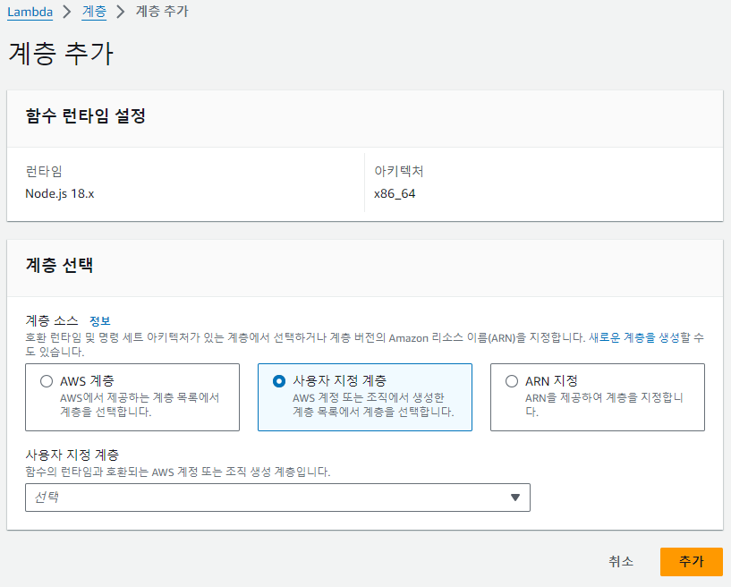The image size is (731, 587).
Task: Select the ARN 지정 radio option
Action: coord(512,381)
